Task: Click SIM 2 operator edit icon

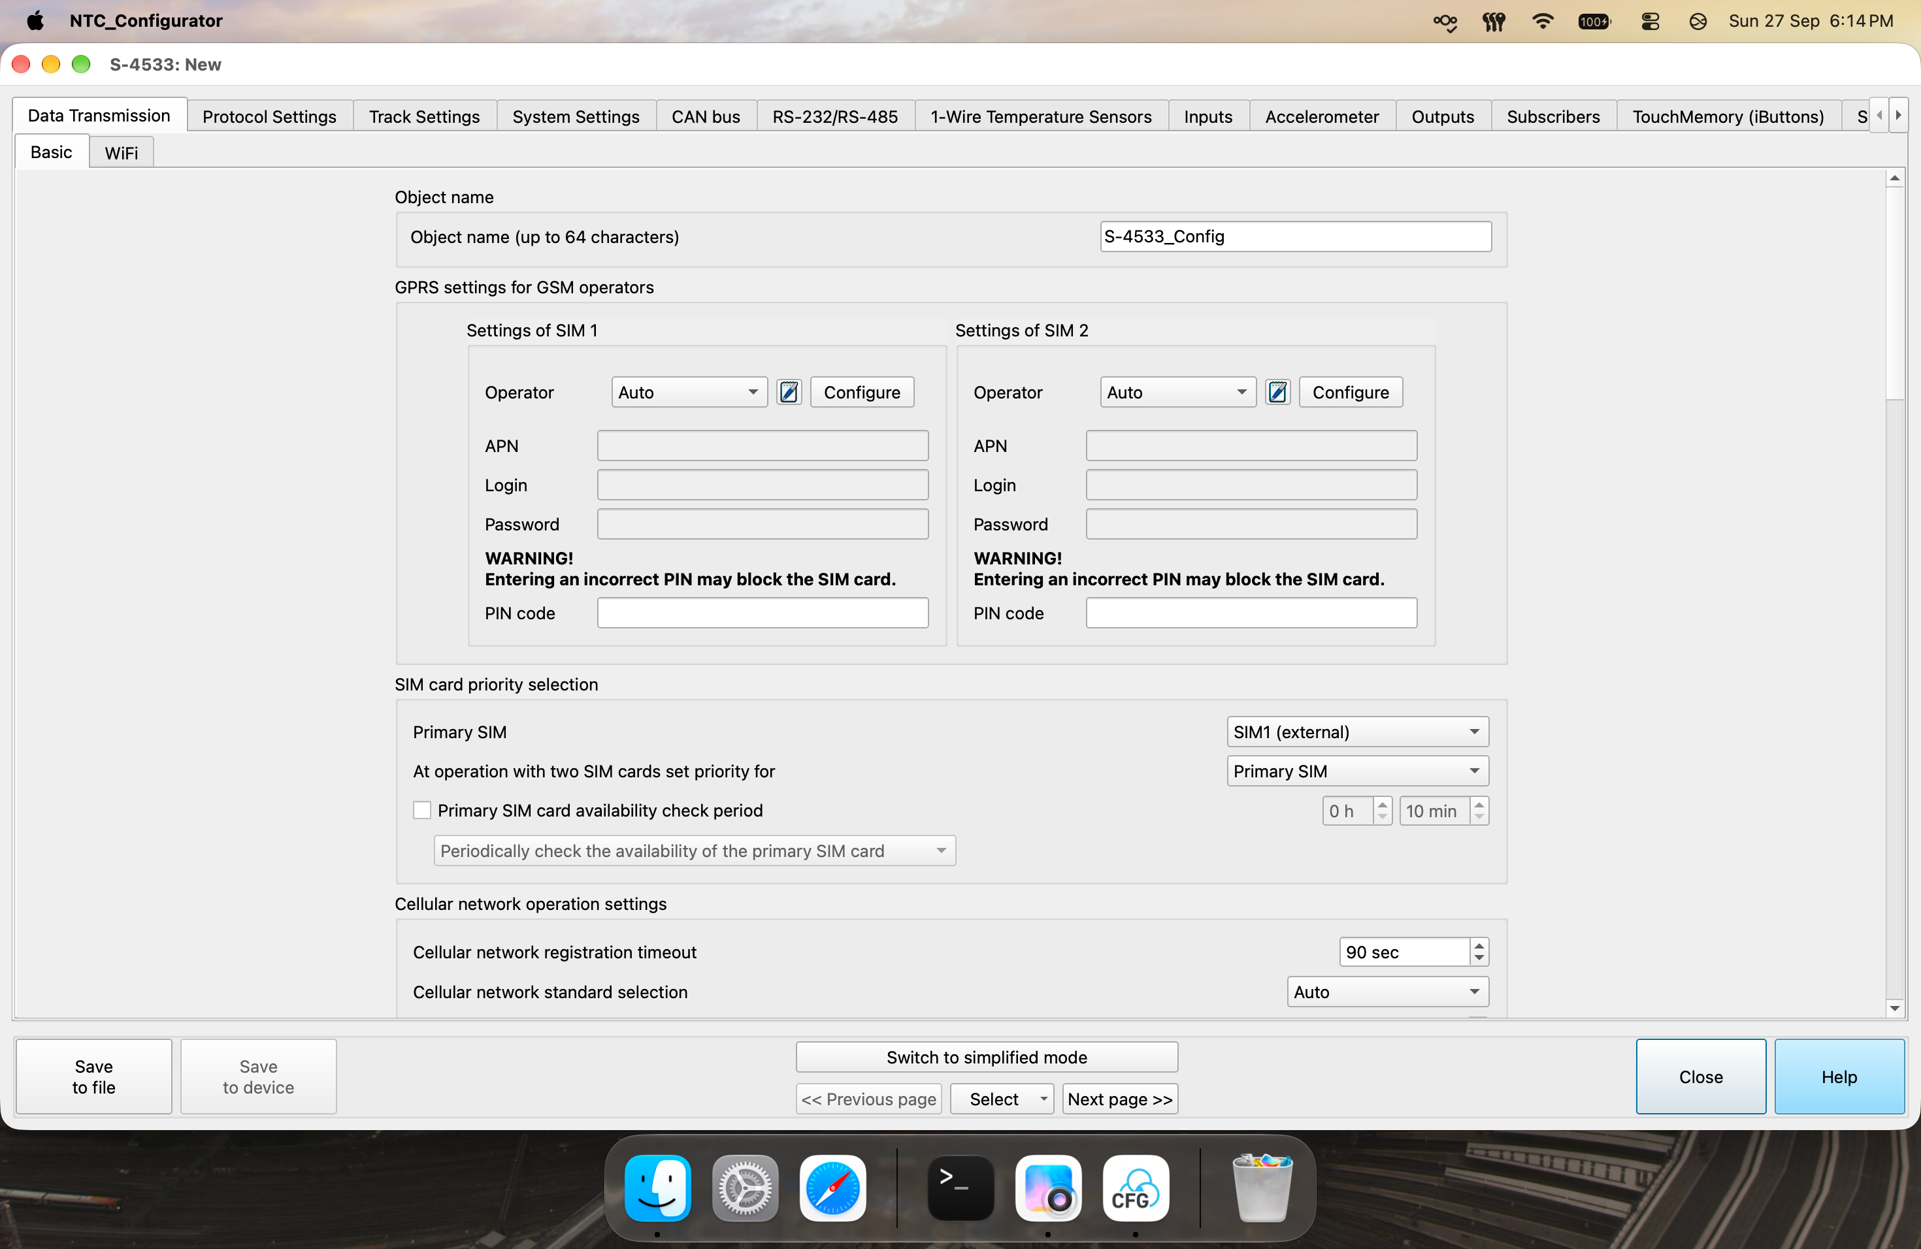Action: [1277, 392]
